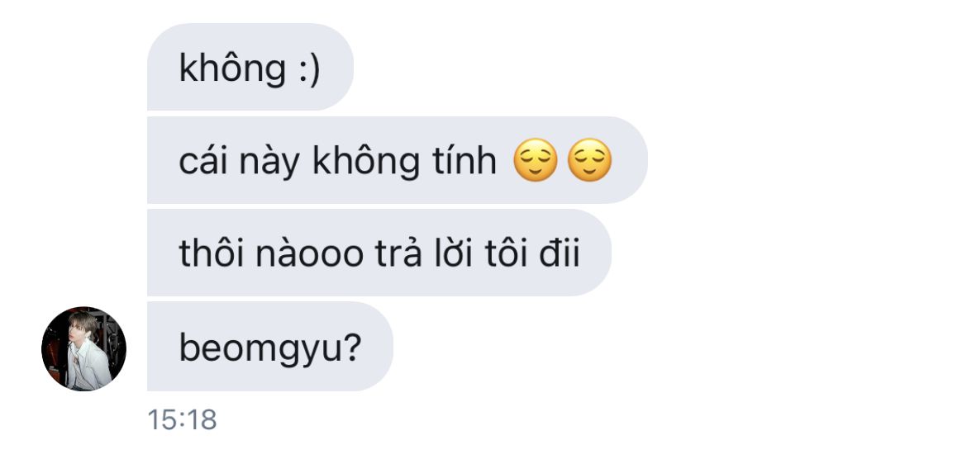The height and width of the screenshot is (459, 967).
Task: Click the "thôi nàooo trả lời tôi đii" message
Action: coord(379,253)
